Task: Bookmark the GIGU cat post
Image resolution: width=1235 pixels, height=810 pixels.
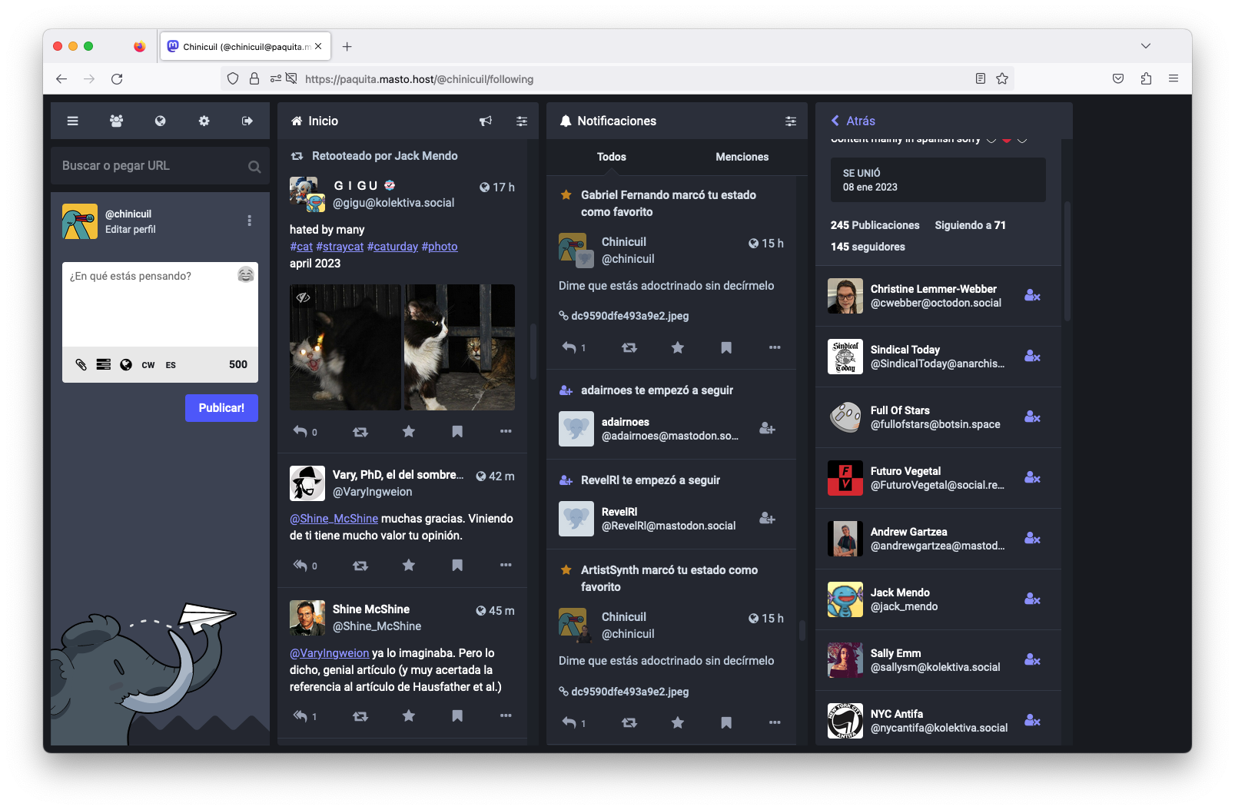Action: pos(457,432)
